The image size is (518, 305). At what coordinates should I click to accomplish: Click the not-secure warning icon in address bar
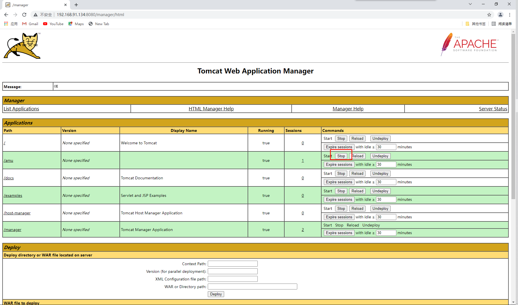(36, 15)
